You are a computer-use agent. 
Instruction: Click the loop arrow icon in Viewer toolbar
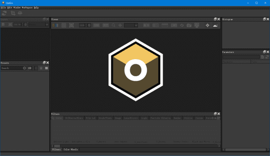pos(182,25)
